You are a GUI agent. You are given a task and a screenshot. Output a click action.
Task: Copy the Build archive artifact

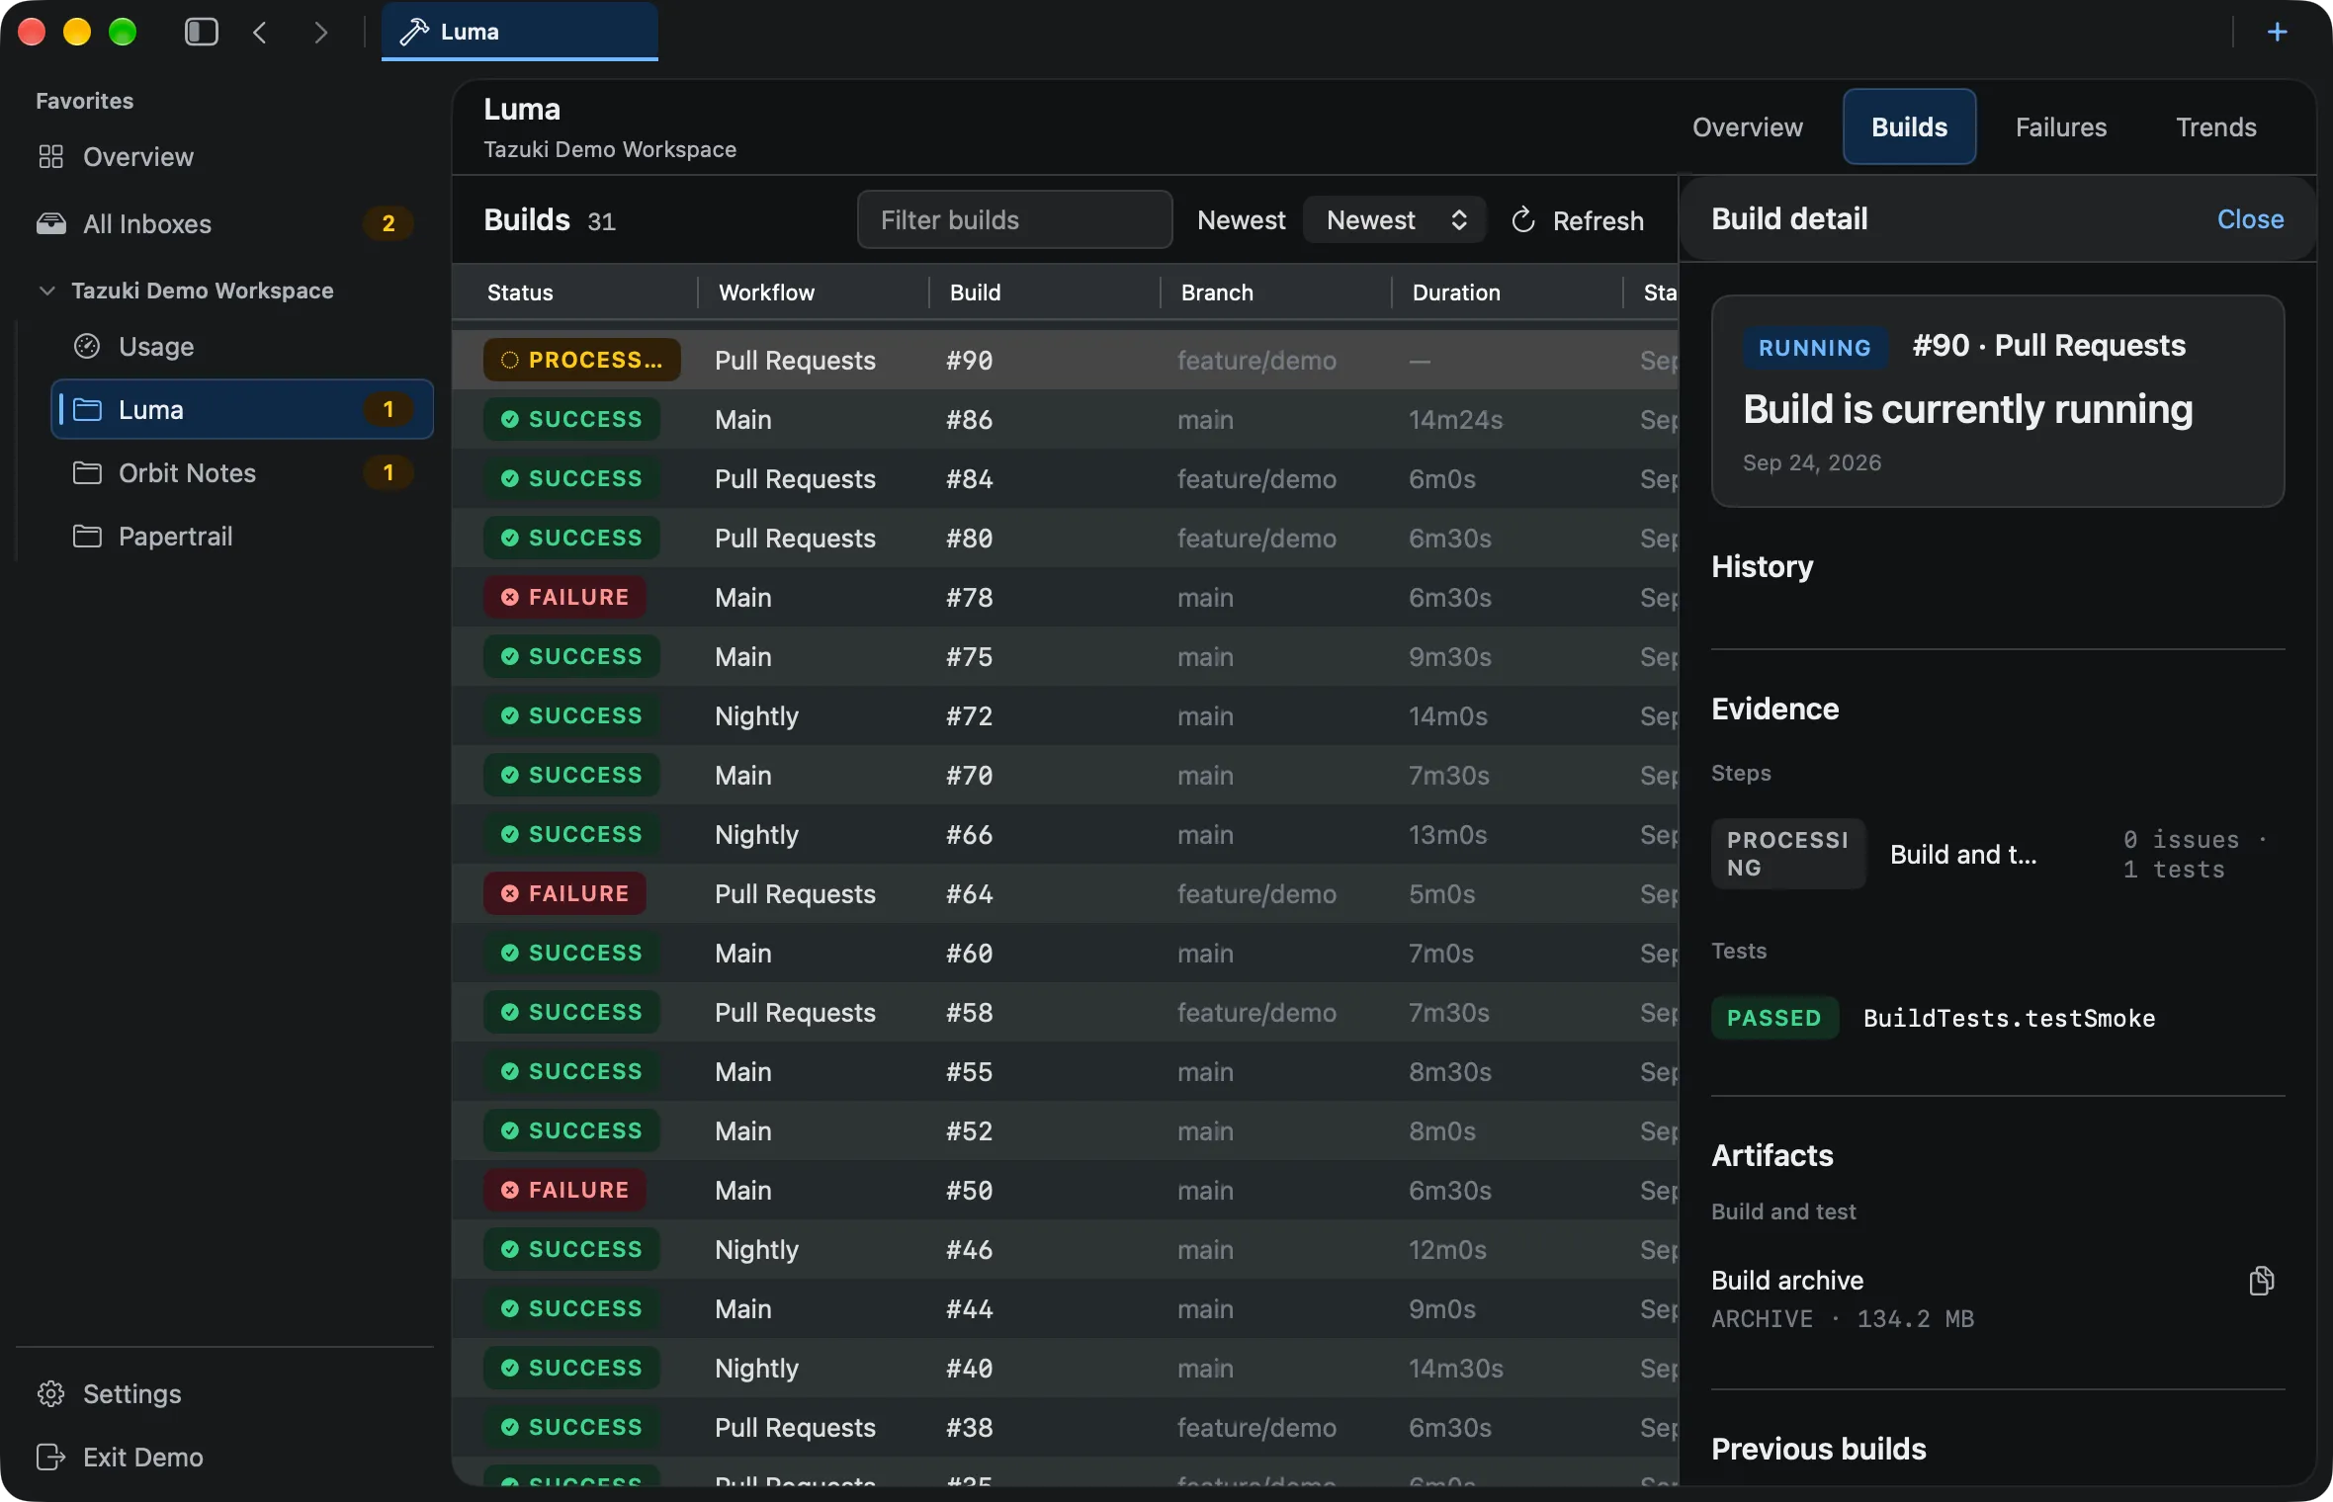(x=2262, y=1281)
